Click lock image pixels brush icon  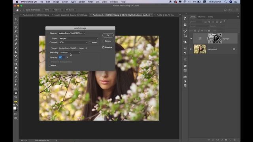198,31
